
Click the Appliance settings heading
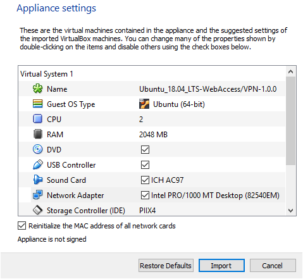click(x=56, y=8)
